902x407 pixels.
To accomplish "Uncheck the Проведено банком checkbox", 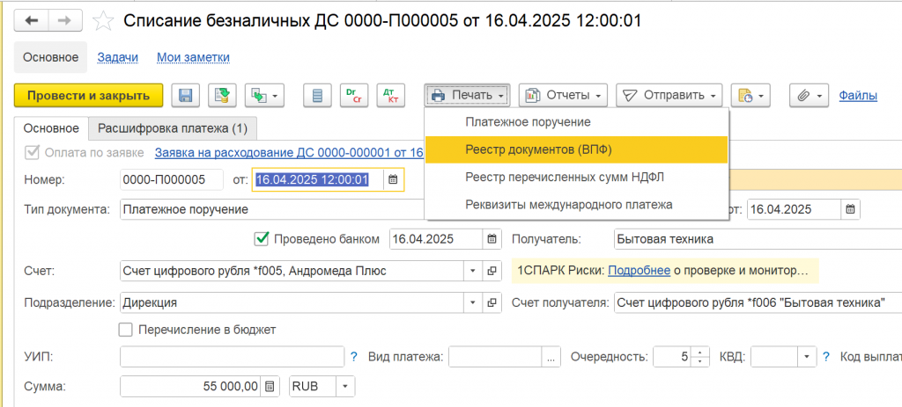I will 262,239.
